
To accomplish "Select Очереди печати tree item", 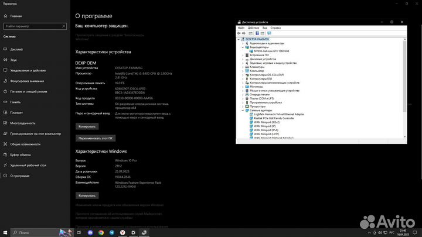I will pyautogui.click(x=260, y=95).
